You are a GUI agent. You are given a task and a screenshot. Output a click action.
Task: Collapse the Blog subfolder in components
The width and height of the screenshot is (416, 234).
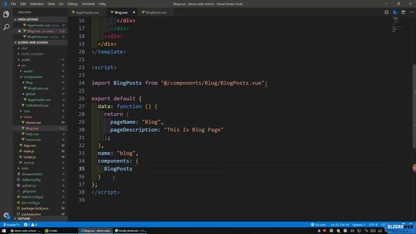click(29, 83)
